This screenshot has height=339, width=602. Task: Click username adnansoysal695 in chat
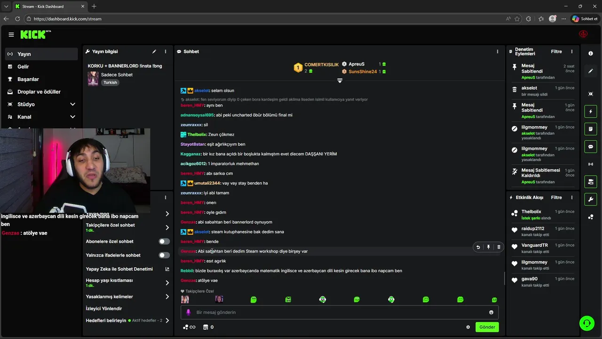(197, 115)
